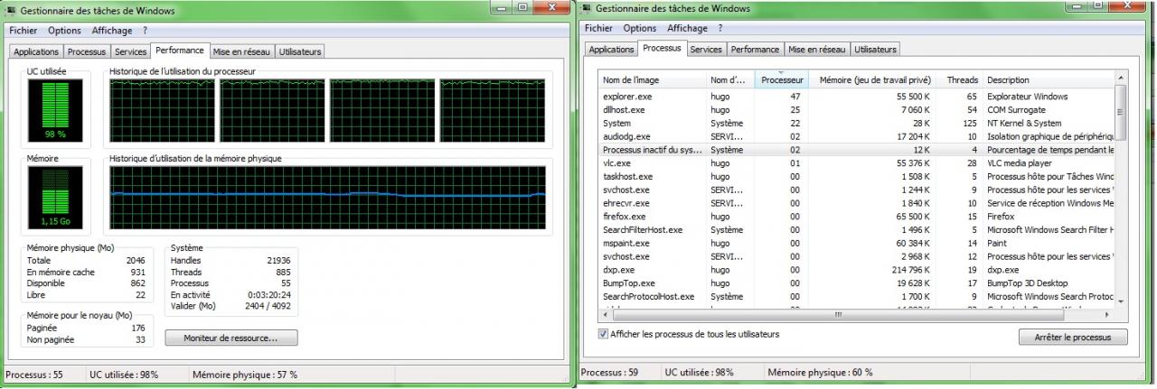Select the firefox.exe process row

pyautogui.click(x=856, y=217)
